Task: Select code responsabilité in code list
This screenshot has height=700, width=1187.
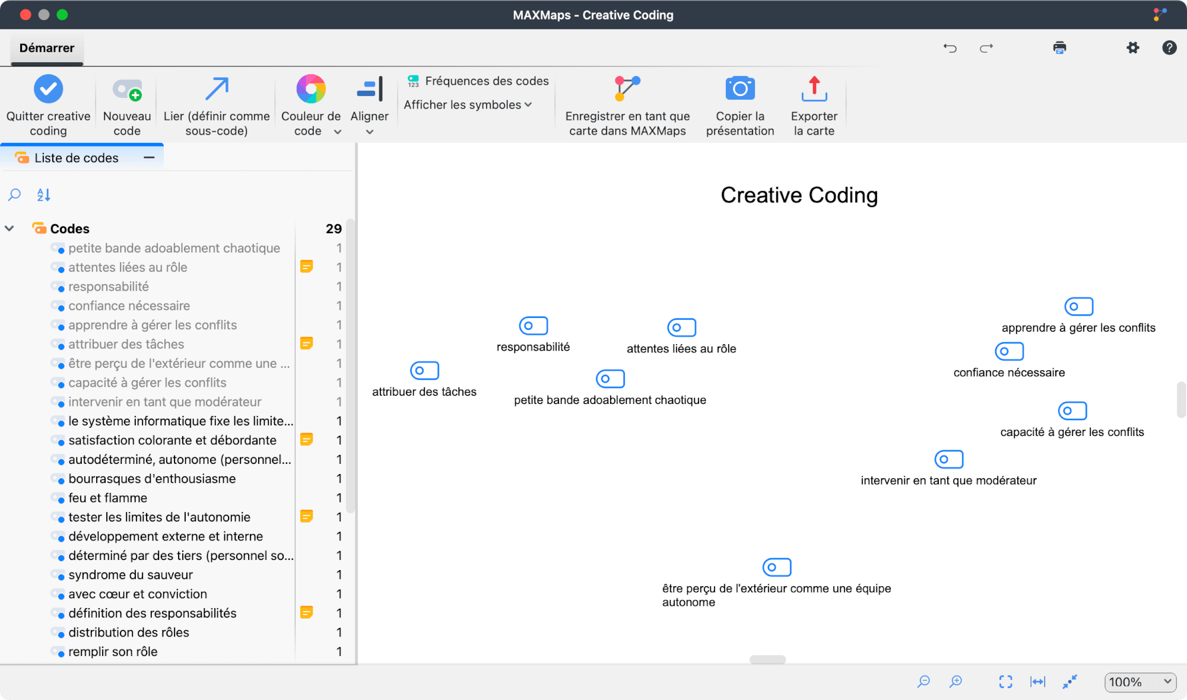Action: 109,287
